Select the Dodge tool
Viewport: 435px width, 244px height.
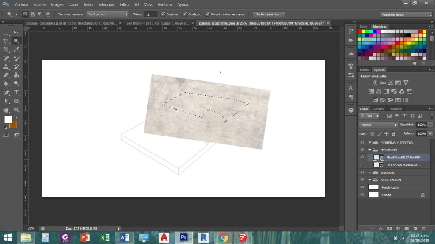click(x=17, y=83)
